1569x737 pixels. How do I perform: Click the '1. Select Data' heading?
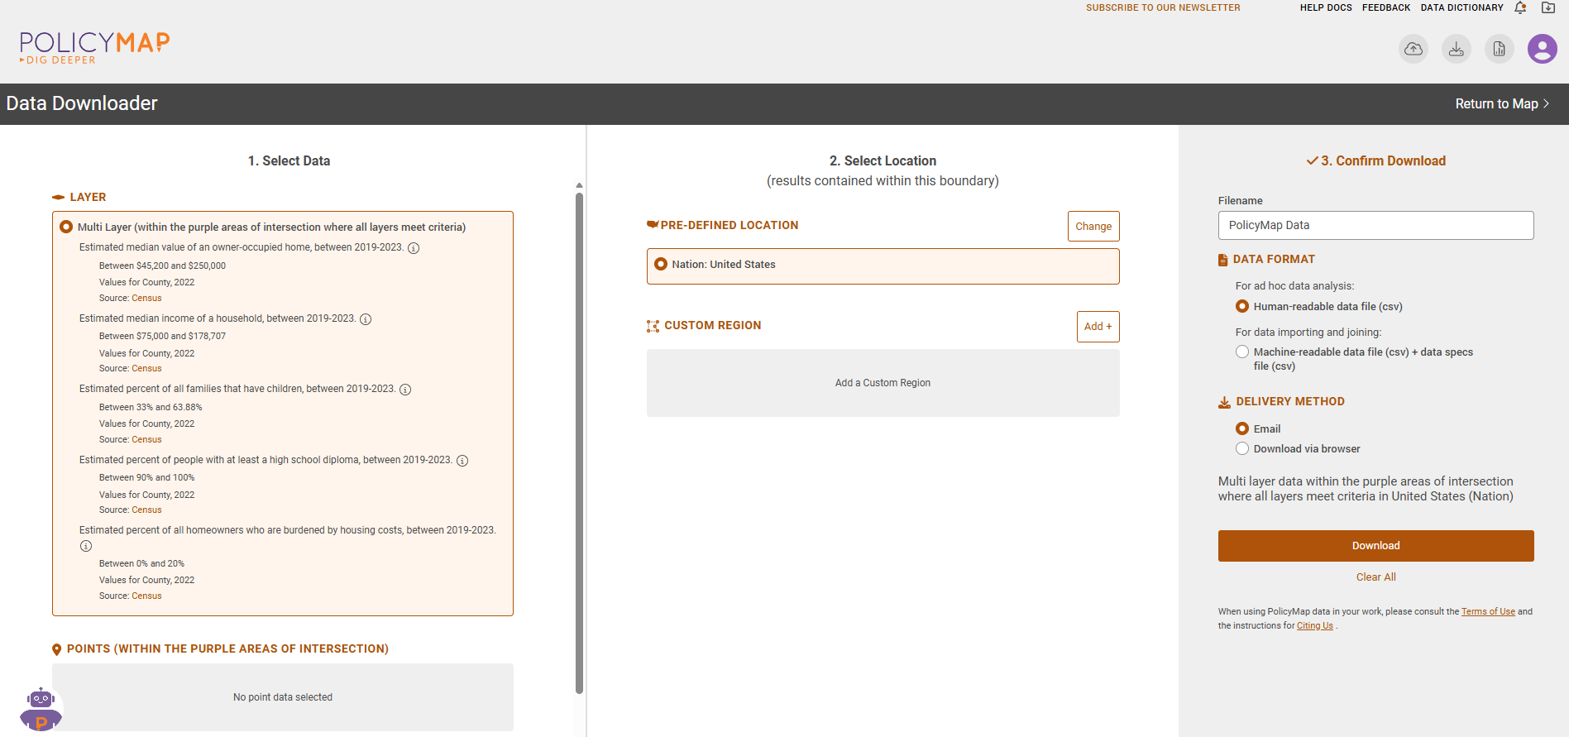click(289, 161)
